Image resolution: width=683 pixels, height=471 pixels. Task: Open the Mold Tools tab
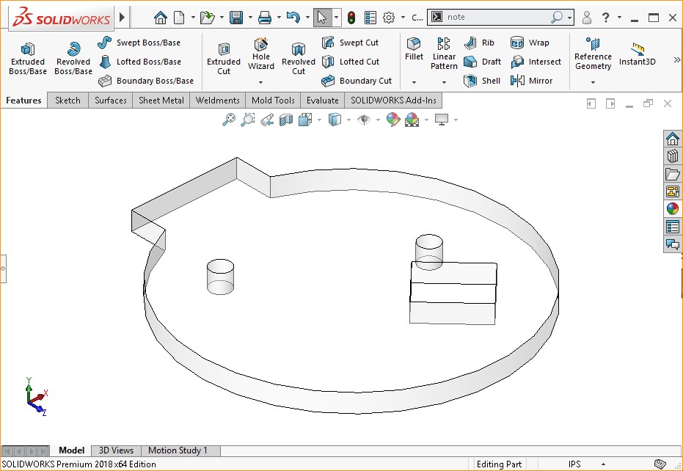pyautogui.click(x=273, y=101)
